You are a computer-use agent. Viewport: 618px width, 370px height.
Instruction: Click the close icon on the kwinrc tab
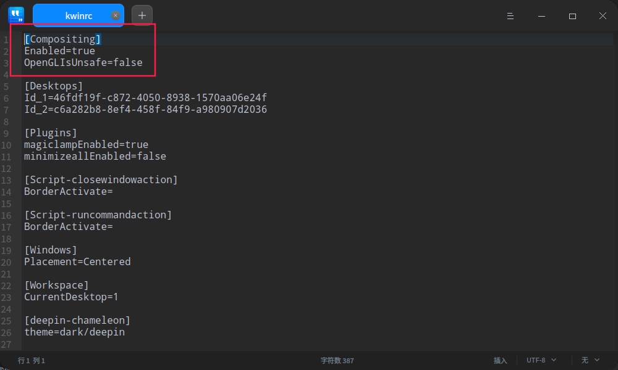click(x=116, y=14)
